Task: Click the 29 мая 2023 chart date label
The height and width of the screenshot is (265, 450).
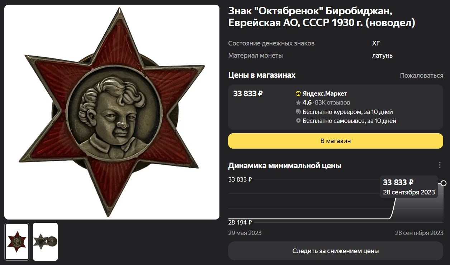Action: (x=245, y=233)
